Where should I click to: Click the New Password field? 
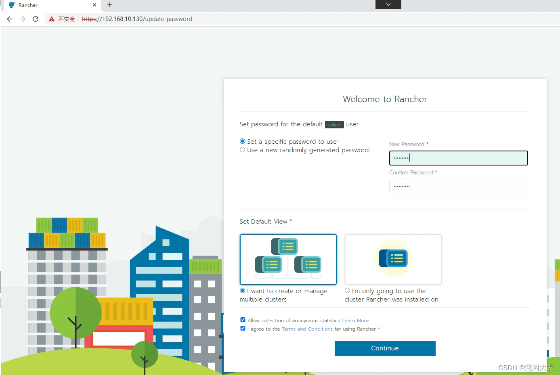458,158
